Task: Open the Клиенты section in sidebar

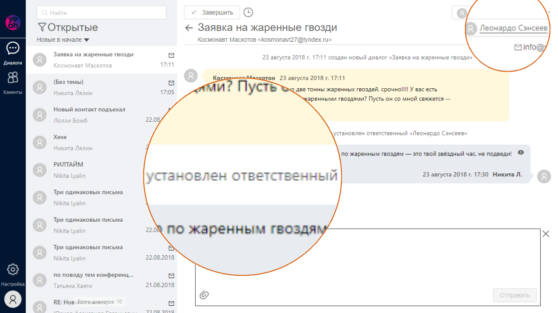Action: tap(13, 83)
